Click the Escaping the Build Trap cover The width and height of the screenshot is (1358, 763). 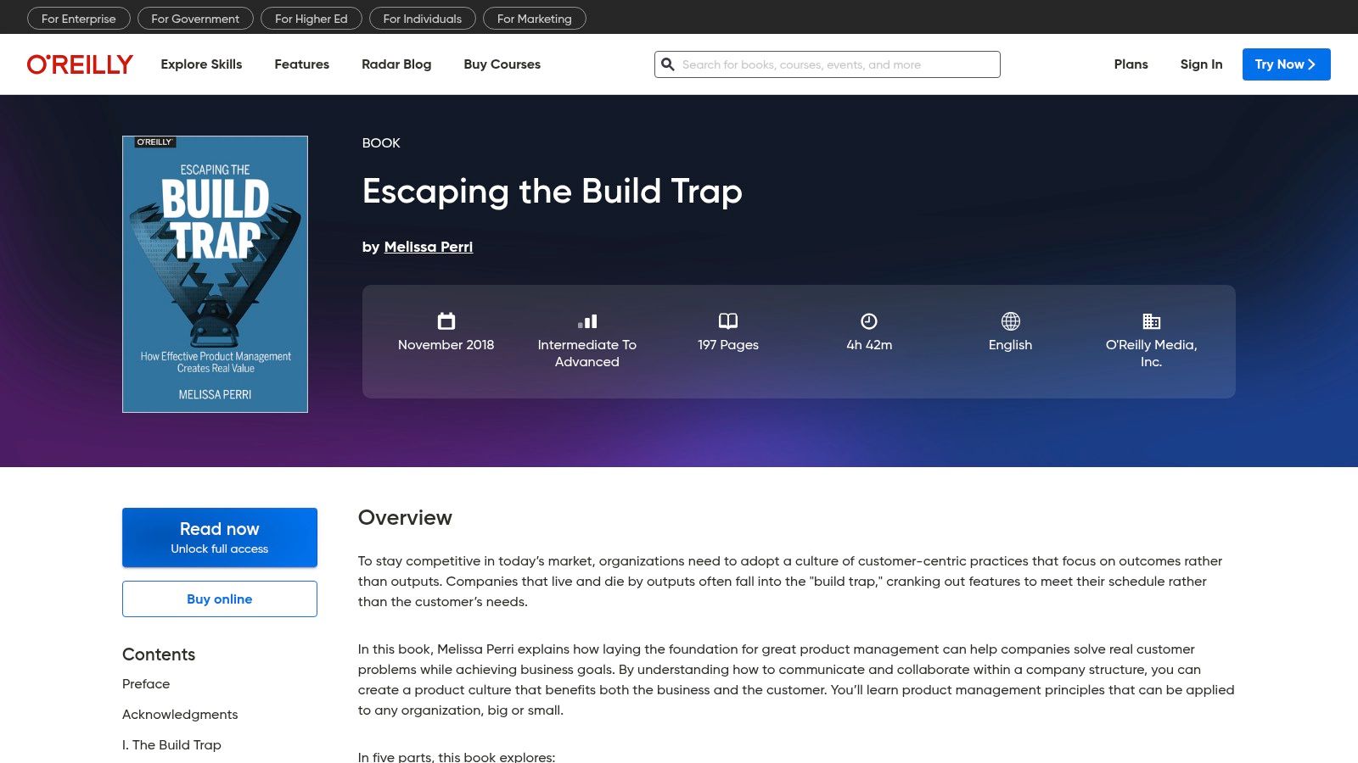pos(215,274)
